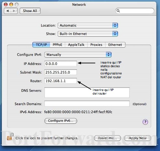Open the Show dropdown with Built-in Ethernet
160x151 pixels.
(x=88, y=34)
